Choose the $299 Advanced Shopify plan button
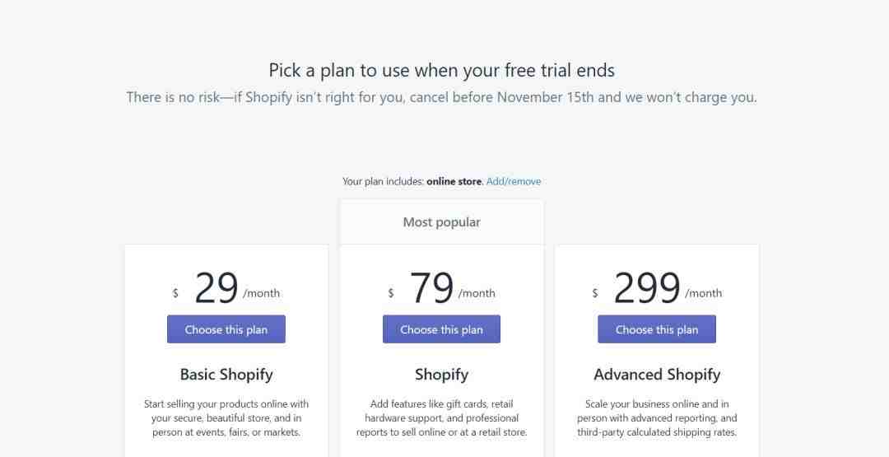Image resolution: width=889 pixels, height=457 pixels. pyautogui.click(x=657, y=329)
